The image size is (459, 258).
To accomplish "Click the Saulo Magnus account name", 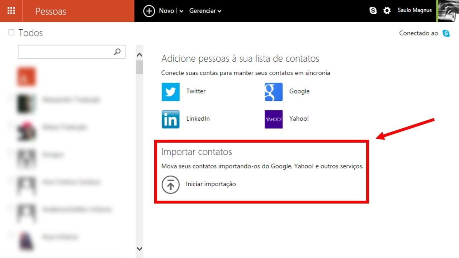I will pos(415,10).
